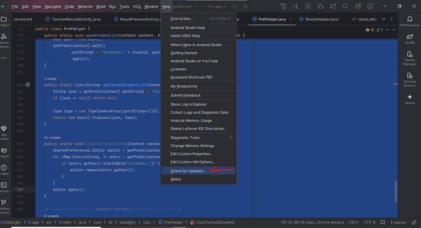The width and height of the screenshot is (421, 228).
Task: Click utils folder in breadcrumb bar
Action: [147, 222]
